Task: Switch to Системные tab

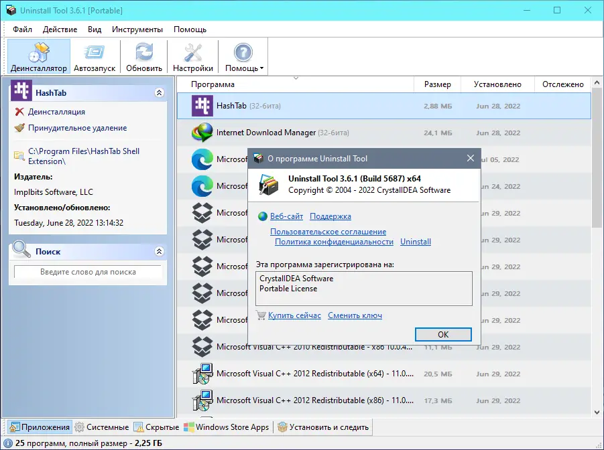Action: (x=102, y=427)
